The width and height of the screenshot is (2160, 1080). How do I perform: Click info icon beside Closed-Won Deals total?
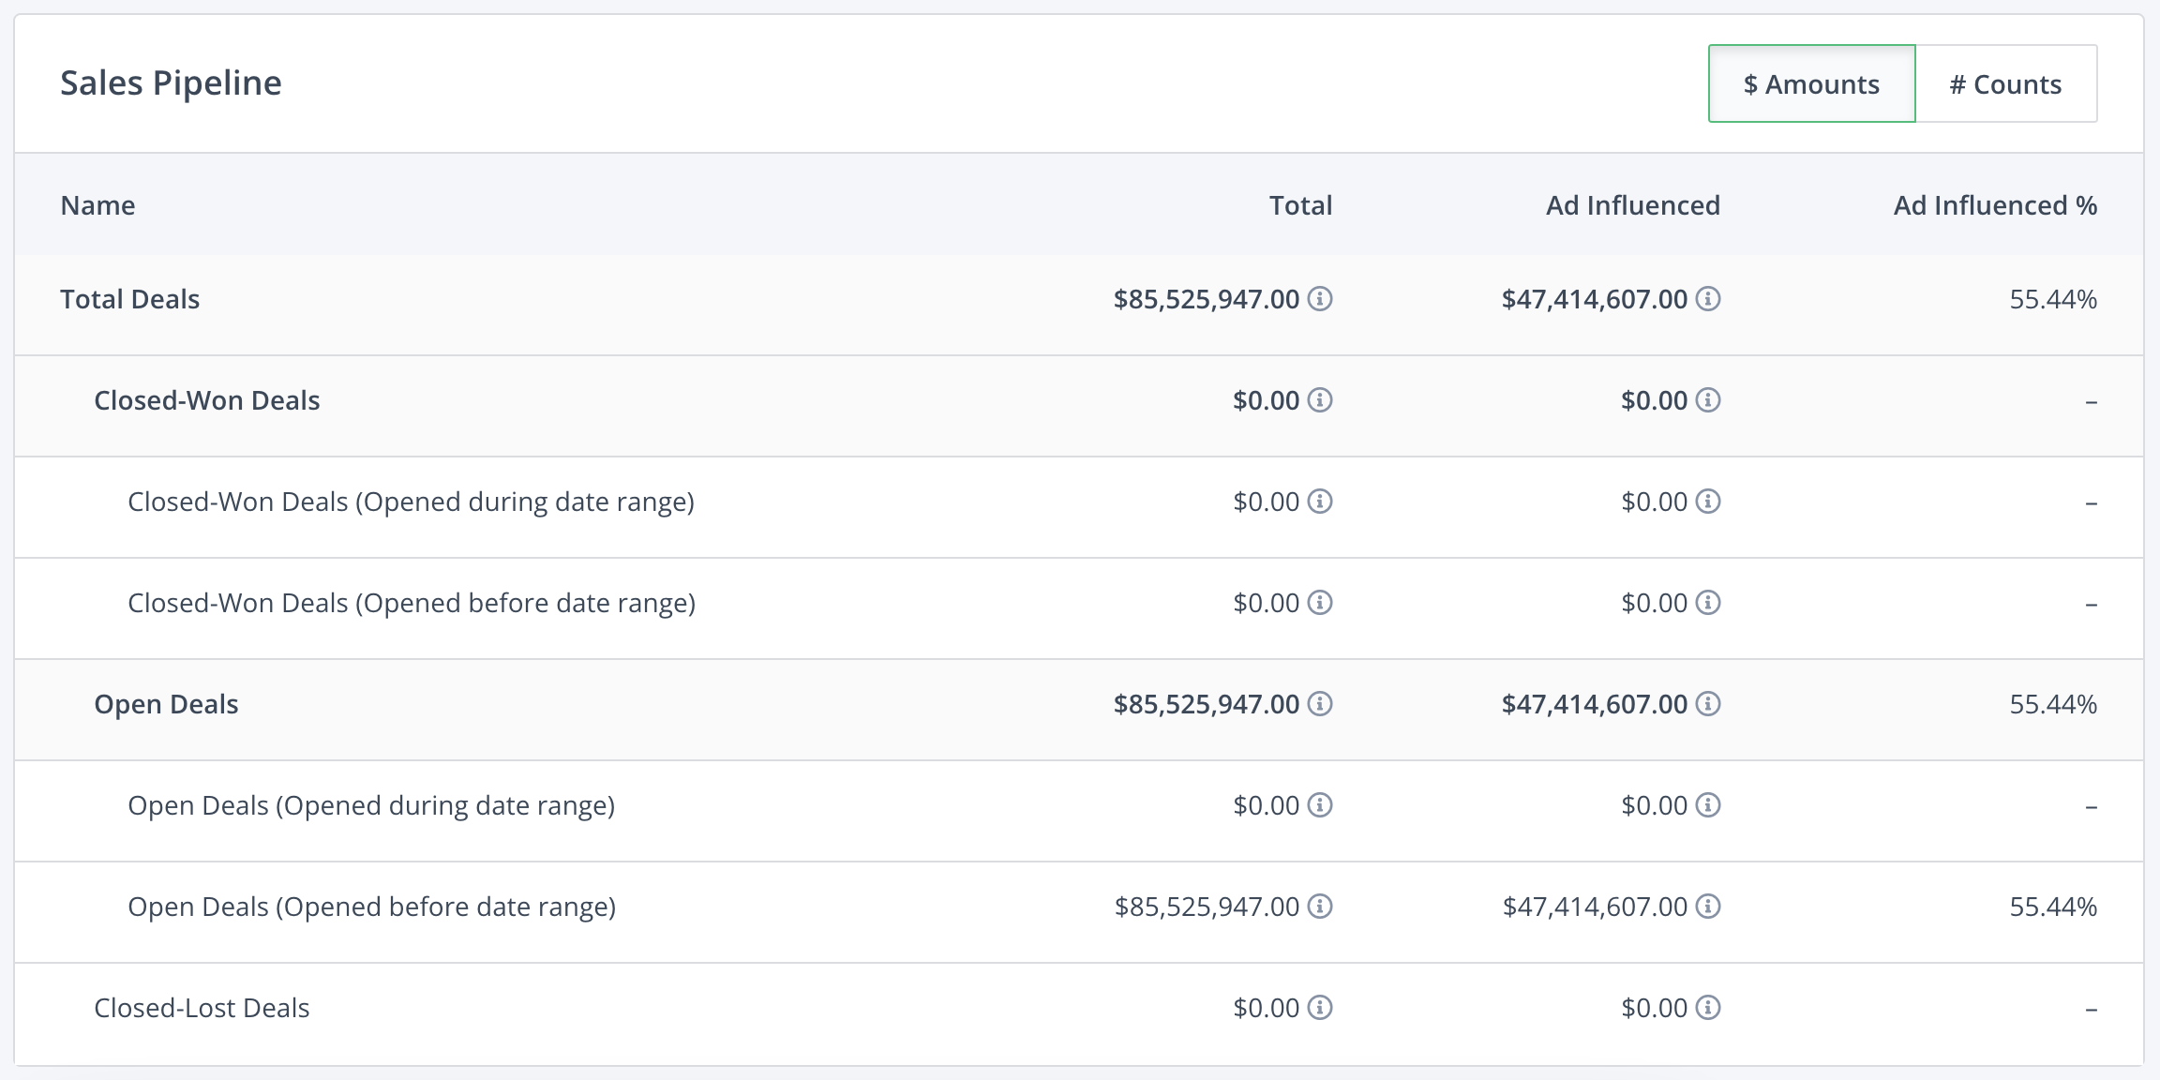click(1320, 400)
